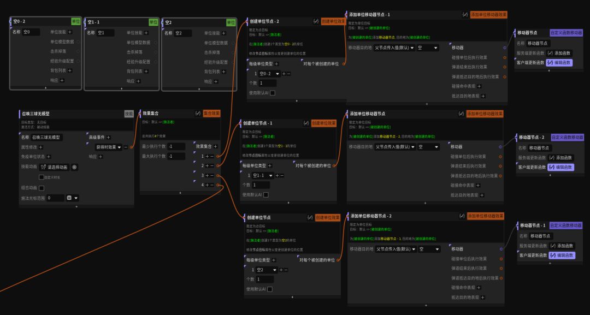Click the 名称 field containing 召唤三球无模型
590x315 pixels.
[46, 137]
